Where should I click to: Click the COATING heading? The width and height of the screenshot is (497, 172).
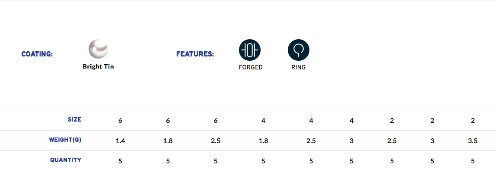37,54
